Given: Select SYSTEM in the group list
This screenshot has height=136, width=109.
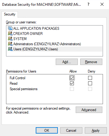Looking at the screenshot, I should click(x=20, y=39).
